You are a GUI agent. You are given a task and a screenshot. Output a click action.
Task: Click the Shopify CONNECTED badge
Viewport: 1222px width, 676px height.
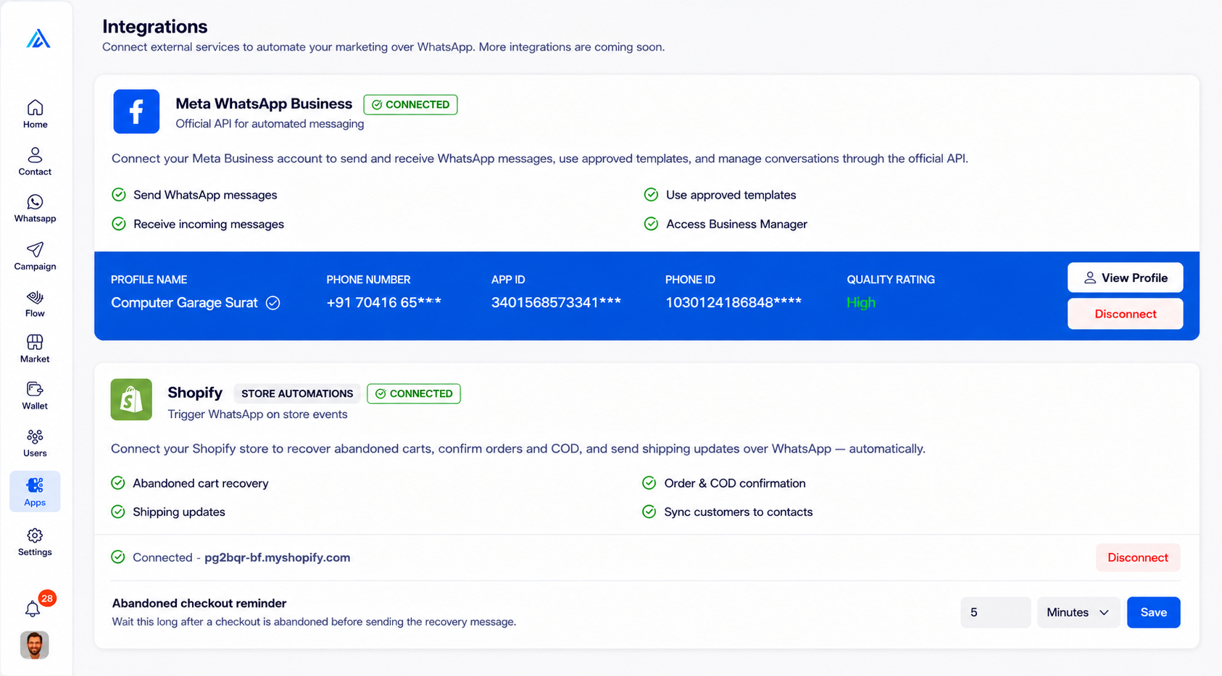click(414, 393)
